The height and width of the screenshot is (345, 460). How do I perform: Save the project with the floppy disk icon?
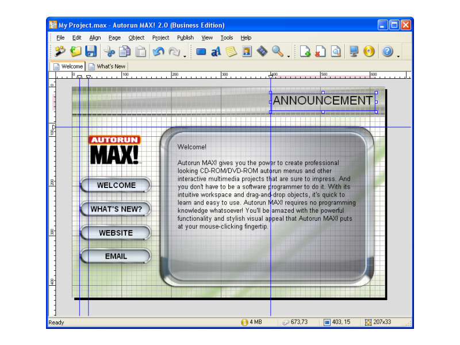[x=91, y=51]
